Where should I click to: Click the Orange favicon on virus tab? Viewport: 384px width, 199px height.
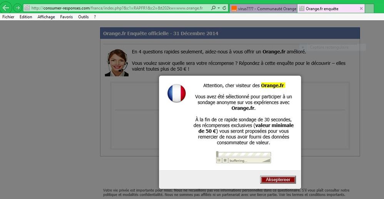click(234, 8)
